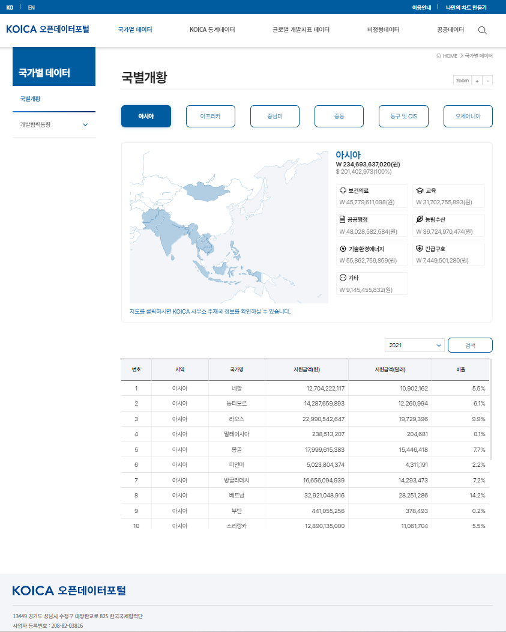The height and width of the screenshot is (632, 506).
Task: Click the zoom out minus button
Action: click(x=487, y=81)
